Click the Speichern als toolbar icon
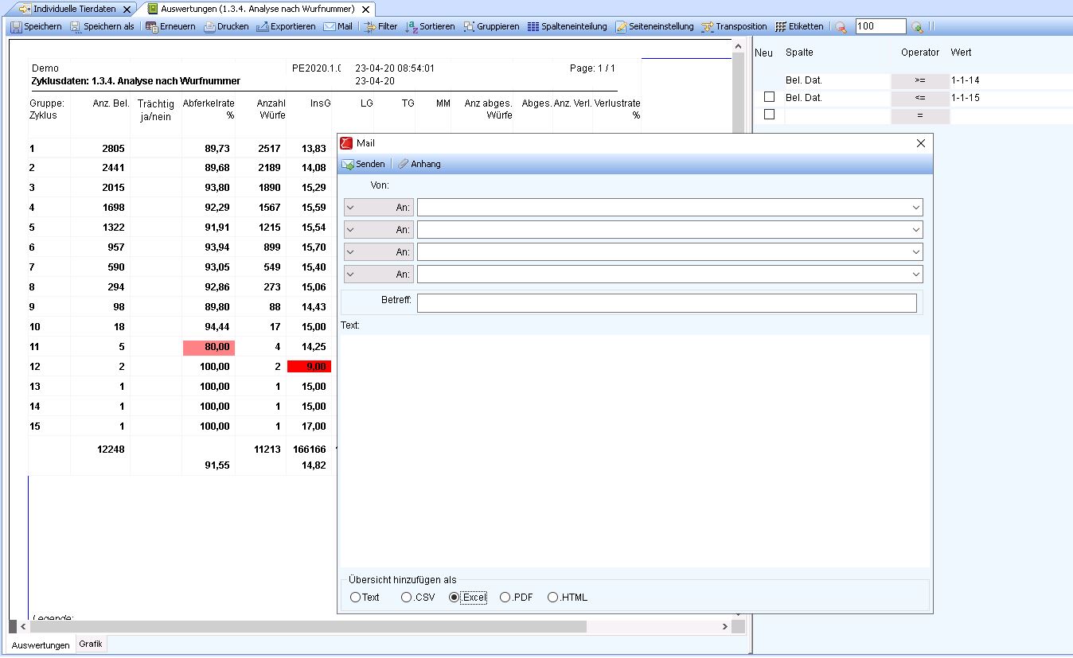This screenshot has width=1073, height=658. (76, 26)
